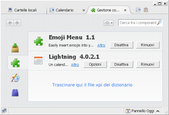The image size is (169, 115).
Task: Click 'Un calend...' description text
Action: [58, 65]
